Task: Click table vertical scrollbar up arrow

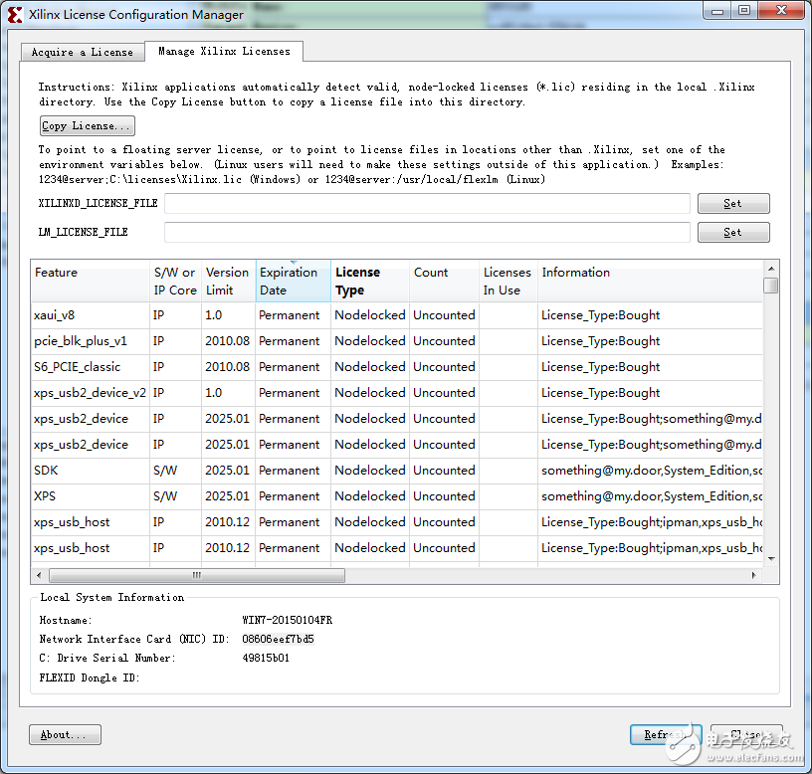Action: coord(771,269)
